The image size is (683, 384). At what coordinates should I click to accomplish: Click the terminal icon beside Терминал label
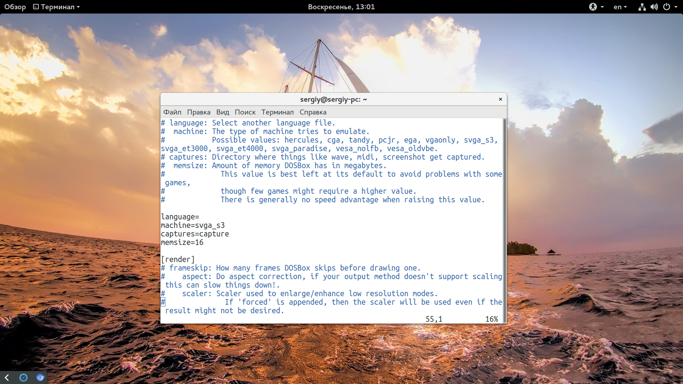coord(36,7)
